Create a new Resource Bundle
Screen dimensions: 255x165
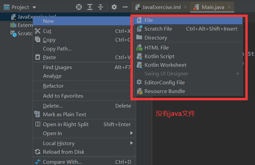tap(188, 91)
